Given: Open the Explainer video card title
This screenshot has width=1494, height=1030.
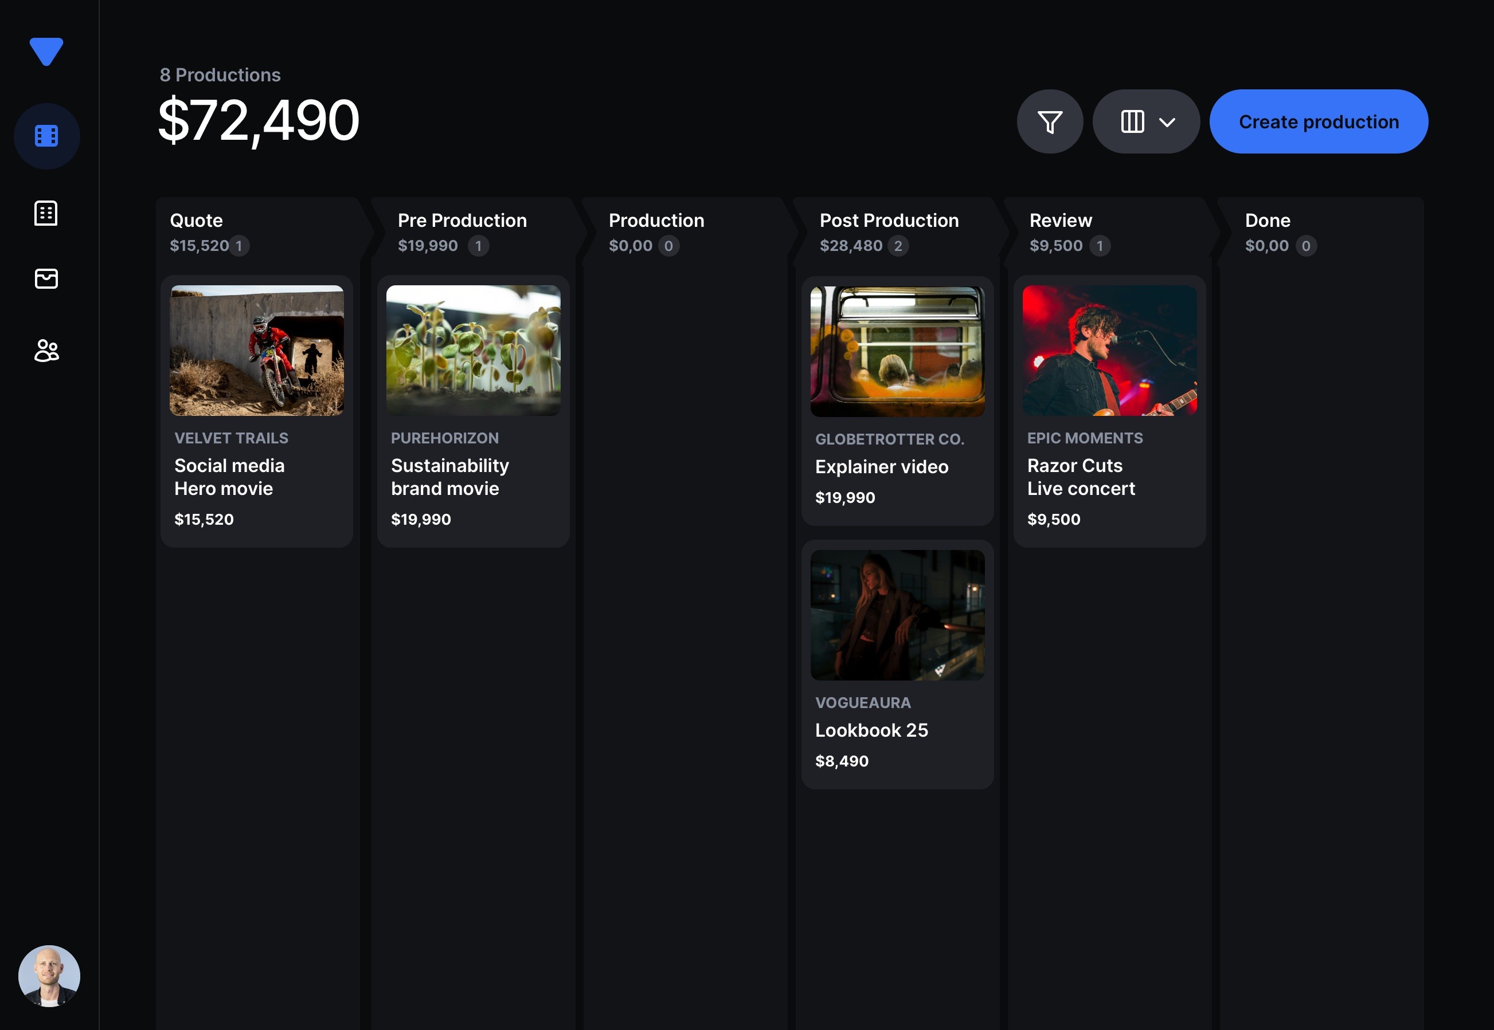Looking at the screenshot, I should click(x=882, y=467).
